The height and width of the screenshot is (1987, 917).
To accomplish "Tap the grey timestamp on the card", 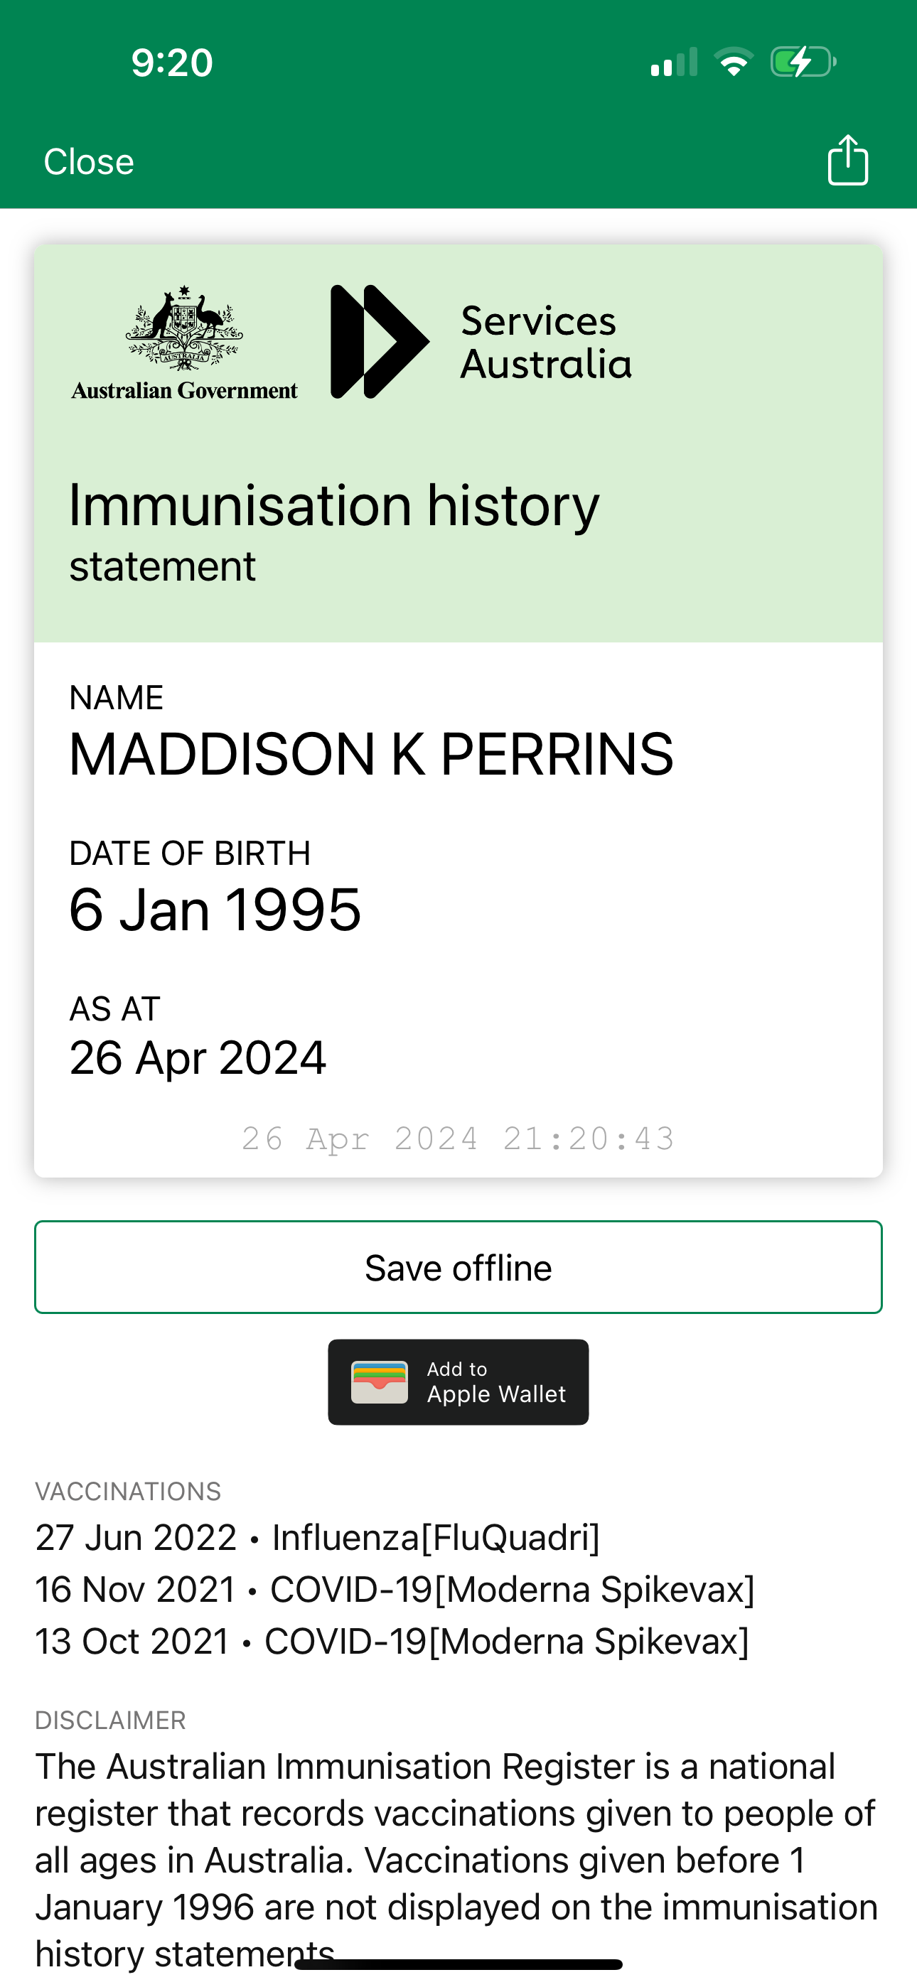I will click(x=458, y=1138).
